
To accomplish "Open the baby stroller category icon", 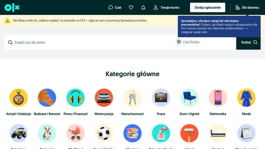I will 75,133.
